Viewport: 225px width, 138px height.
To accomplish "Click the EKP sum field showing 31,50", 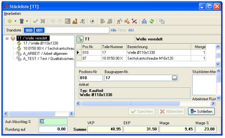I will tap(141, 129).
